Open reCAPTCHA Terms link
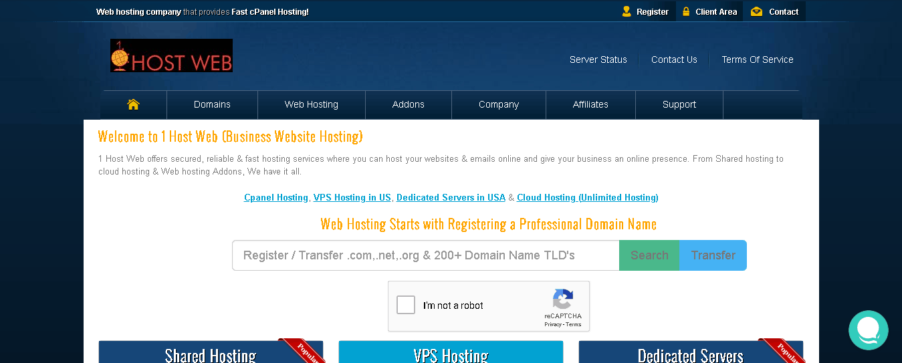The height and width of the screenshot is (363, 902). tap(574, 324)
